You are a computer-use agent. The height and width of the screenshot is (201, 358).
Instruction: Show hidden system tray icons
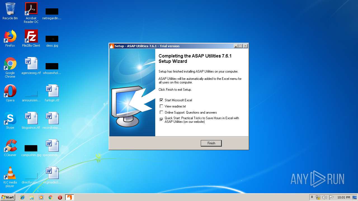tap(312, 197)
